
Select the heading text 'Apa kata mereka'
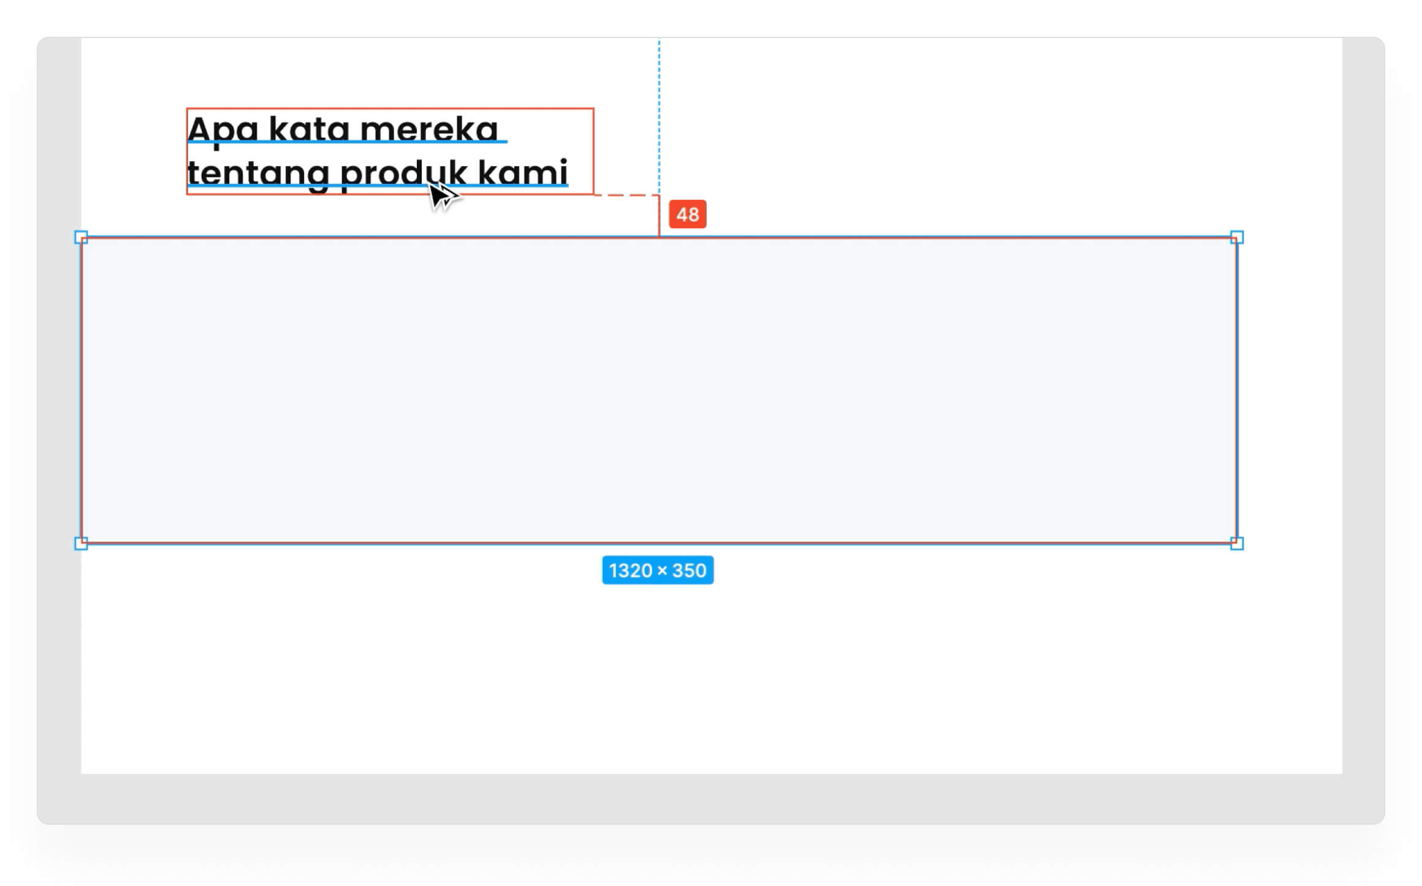343,129
